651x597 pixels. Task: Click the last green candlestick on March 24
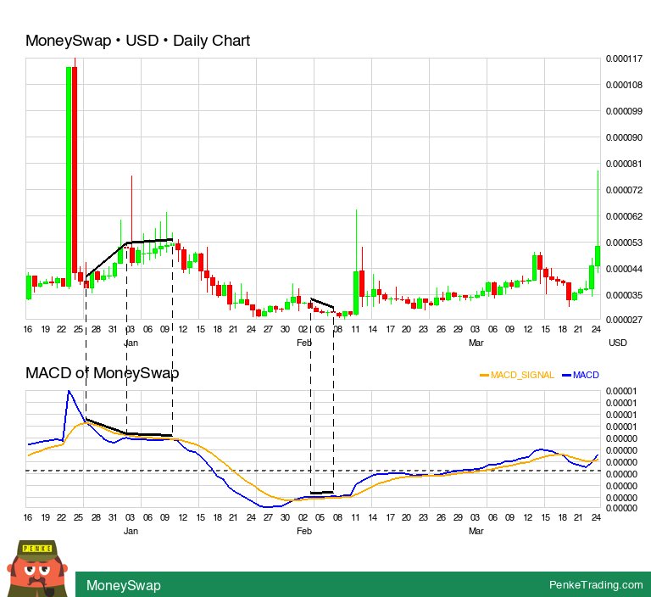coord(598,255)
